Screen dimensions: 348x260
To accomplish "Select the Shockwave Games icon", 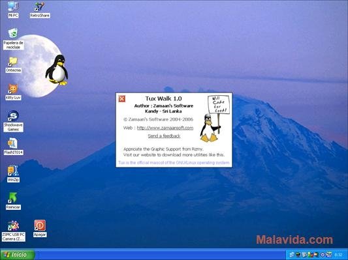I will point(13,121).
